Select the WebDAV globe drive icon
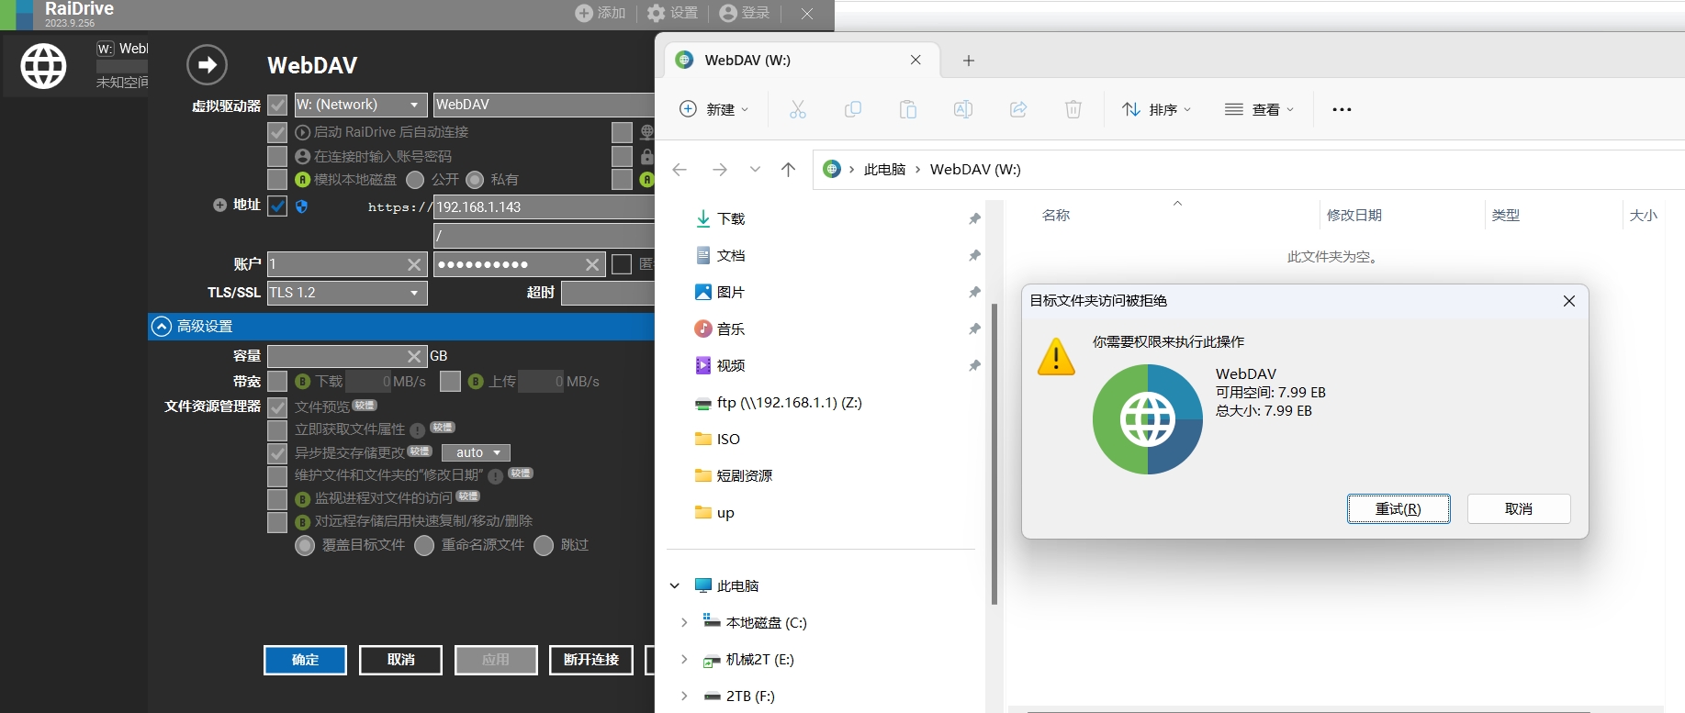Viewport: 1685px width, 713px height. (43, 65)
